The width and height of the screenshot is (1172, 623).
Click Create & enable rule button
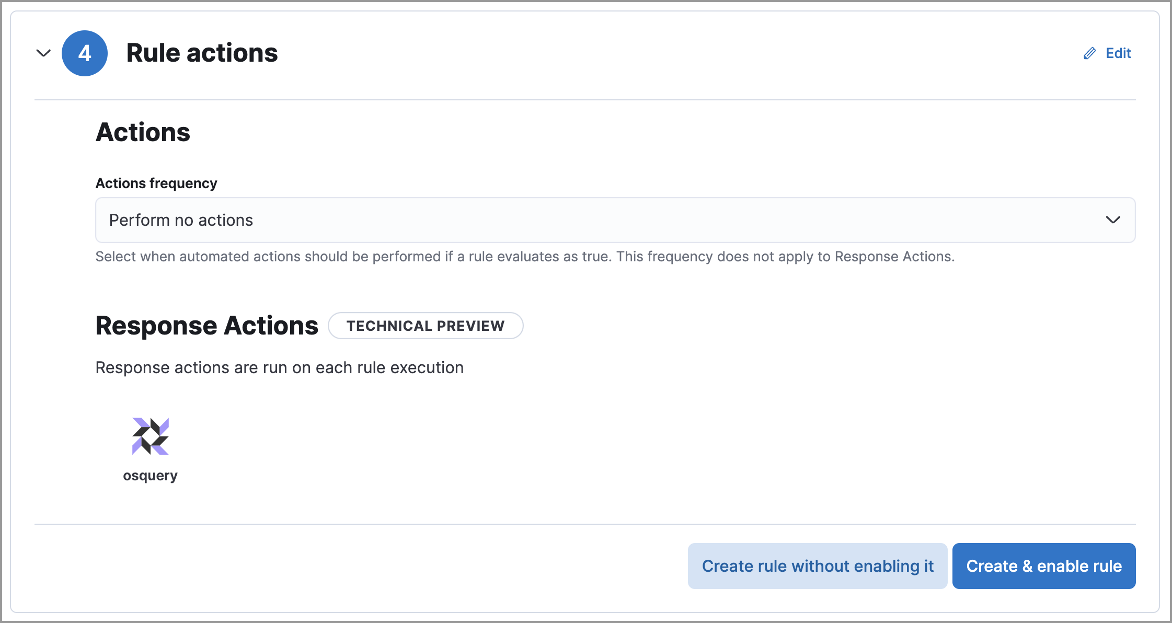tap(1044, 566)
